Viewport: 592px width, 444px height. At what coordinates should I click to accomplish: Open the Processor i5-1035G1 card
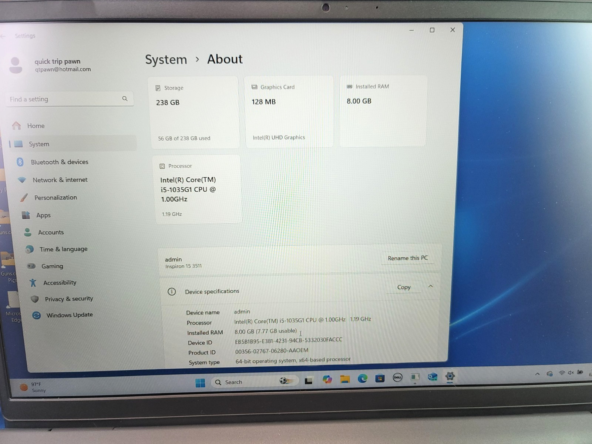tap(197, 189)
